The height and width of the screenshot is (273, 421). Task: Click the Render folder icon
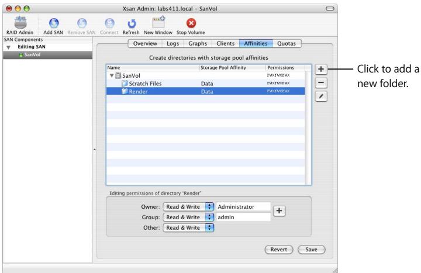(x=125, y=91)
